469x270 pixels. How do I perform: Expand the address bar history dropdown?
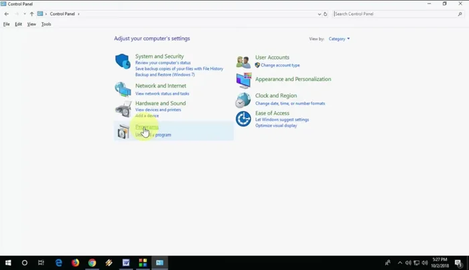tap(318, 13)
